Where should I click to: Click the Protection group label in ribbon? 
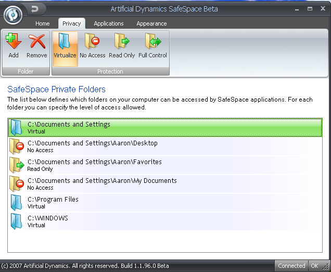pyautogui.click(x=110, y=71)
